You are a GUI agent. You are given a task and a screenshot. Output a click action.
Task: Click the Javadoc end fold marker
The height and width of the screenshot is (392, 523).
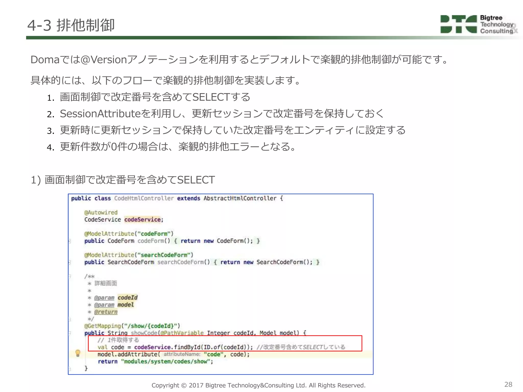pyautogui.click(x=69, y=319)
